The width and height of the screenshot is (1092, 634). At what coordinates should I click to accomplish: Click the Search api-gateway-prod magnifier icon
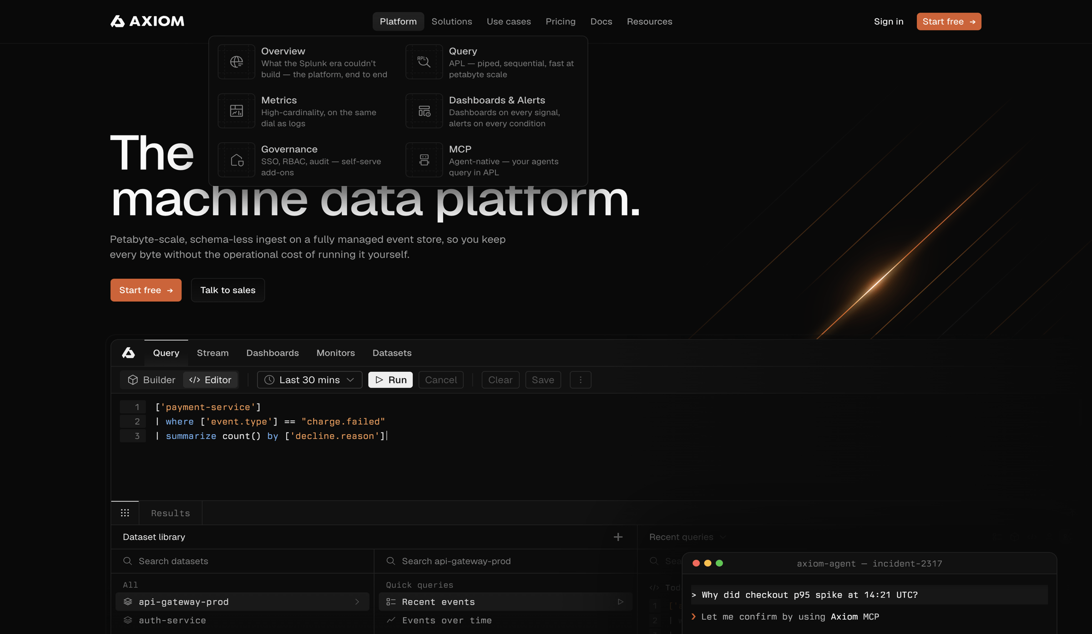[x=390, y=561]
